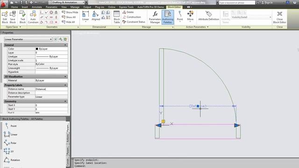
Task: Click the Save Block tool
Action: click(13, 17)
